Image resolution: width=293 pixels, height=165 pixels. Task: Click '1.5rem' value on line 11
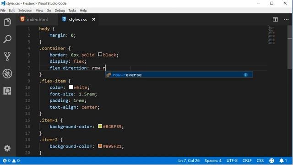pos(87,94)
